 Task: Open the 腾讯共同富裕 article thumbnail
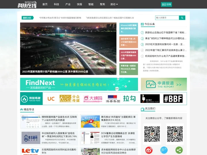coord(91,121)
